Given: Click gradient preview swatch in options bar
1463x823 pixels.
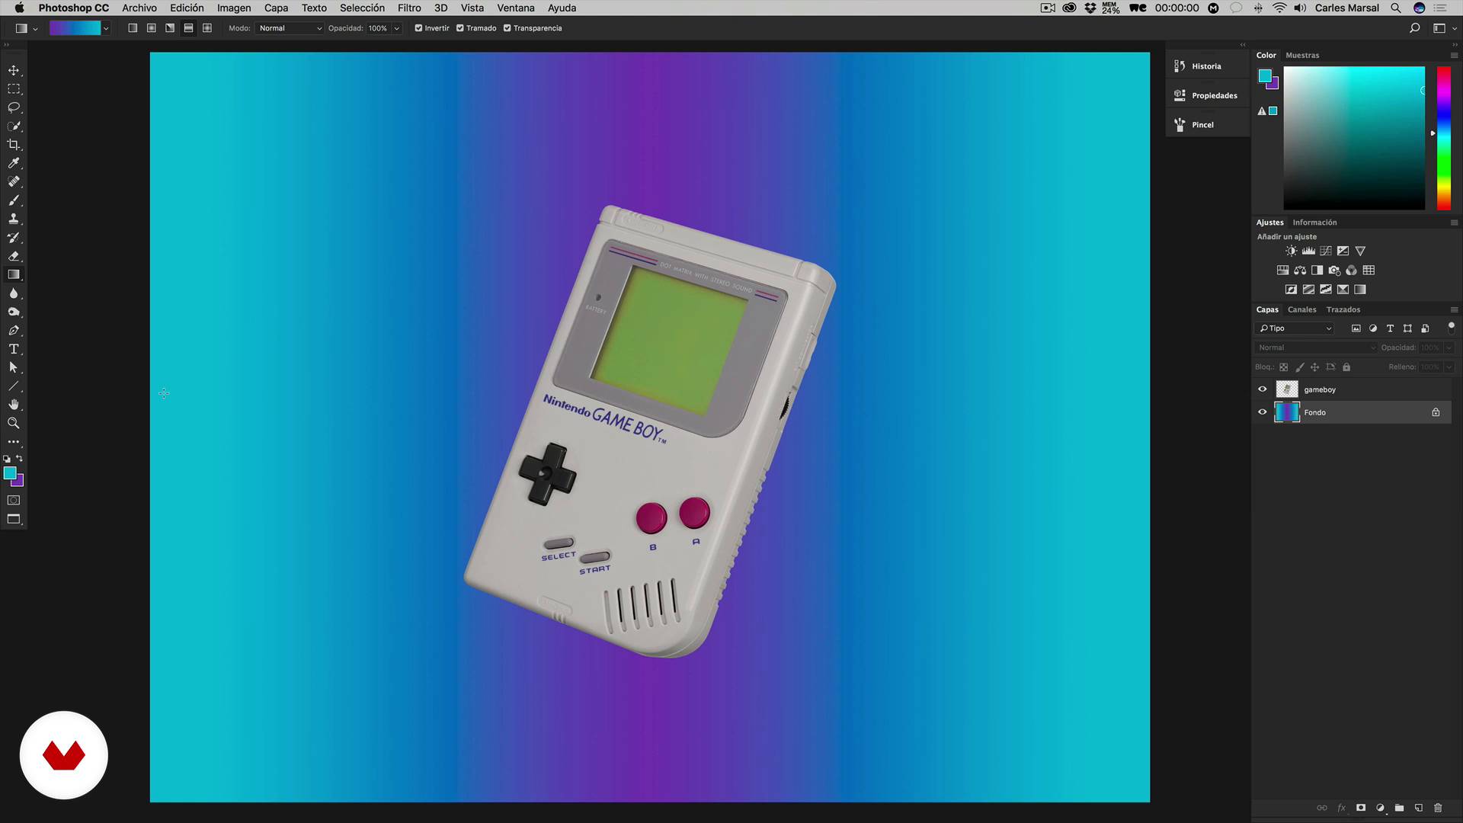Looking at the screenshot, I should pyautogui.click(x=75, y=28).
